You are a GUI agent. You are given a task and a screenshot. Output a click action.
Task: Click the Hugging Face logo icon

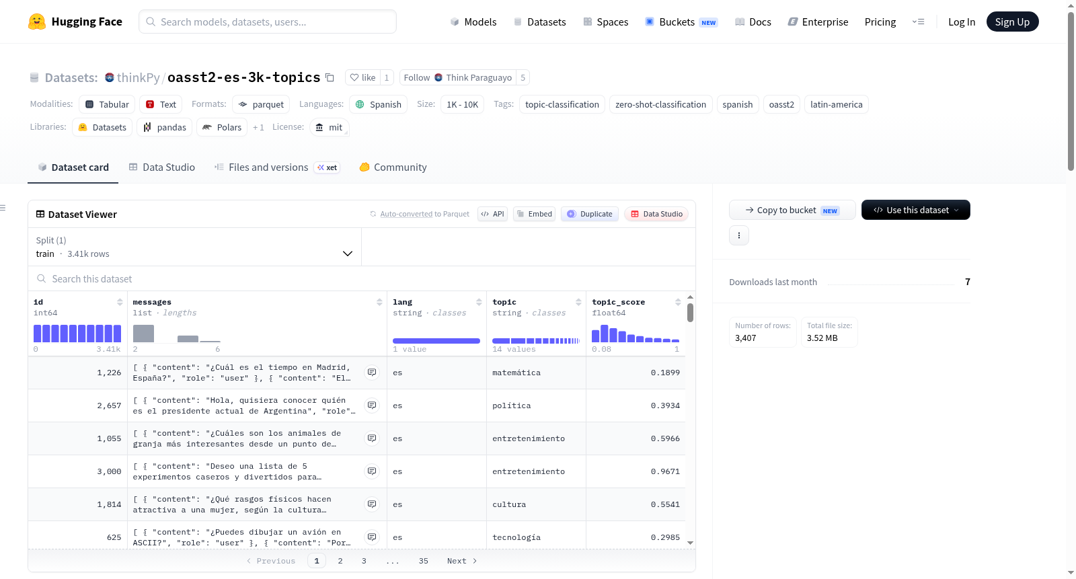[x=37, y=22]
